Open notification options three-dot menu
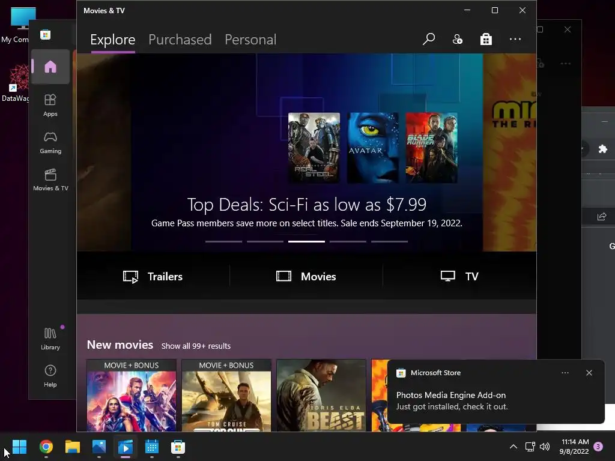Image resolution: width=615 pixels, height=461 pixels. pyautogui.click(x=565, y=373)
